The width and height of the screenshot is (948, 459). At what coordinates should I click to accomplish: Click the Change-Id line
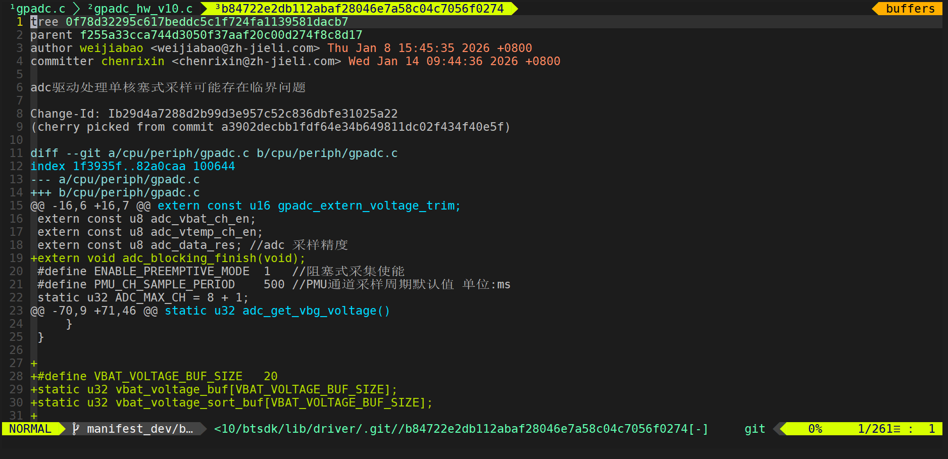pos(214,114)
